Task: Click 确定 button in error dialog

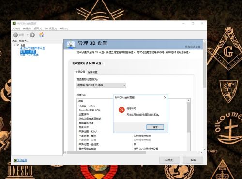Action: click(155, 127)
